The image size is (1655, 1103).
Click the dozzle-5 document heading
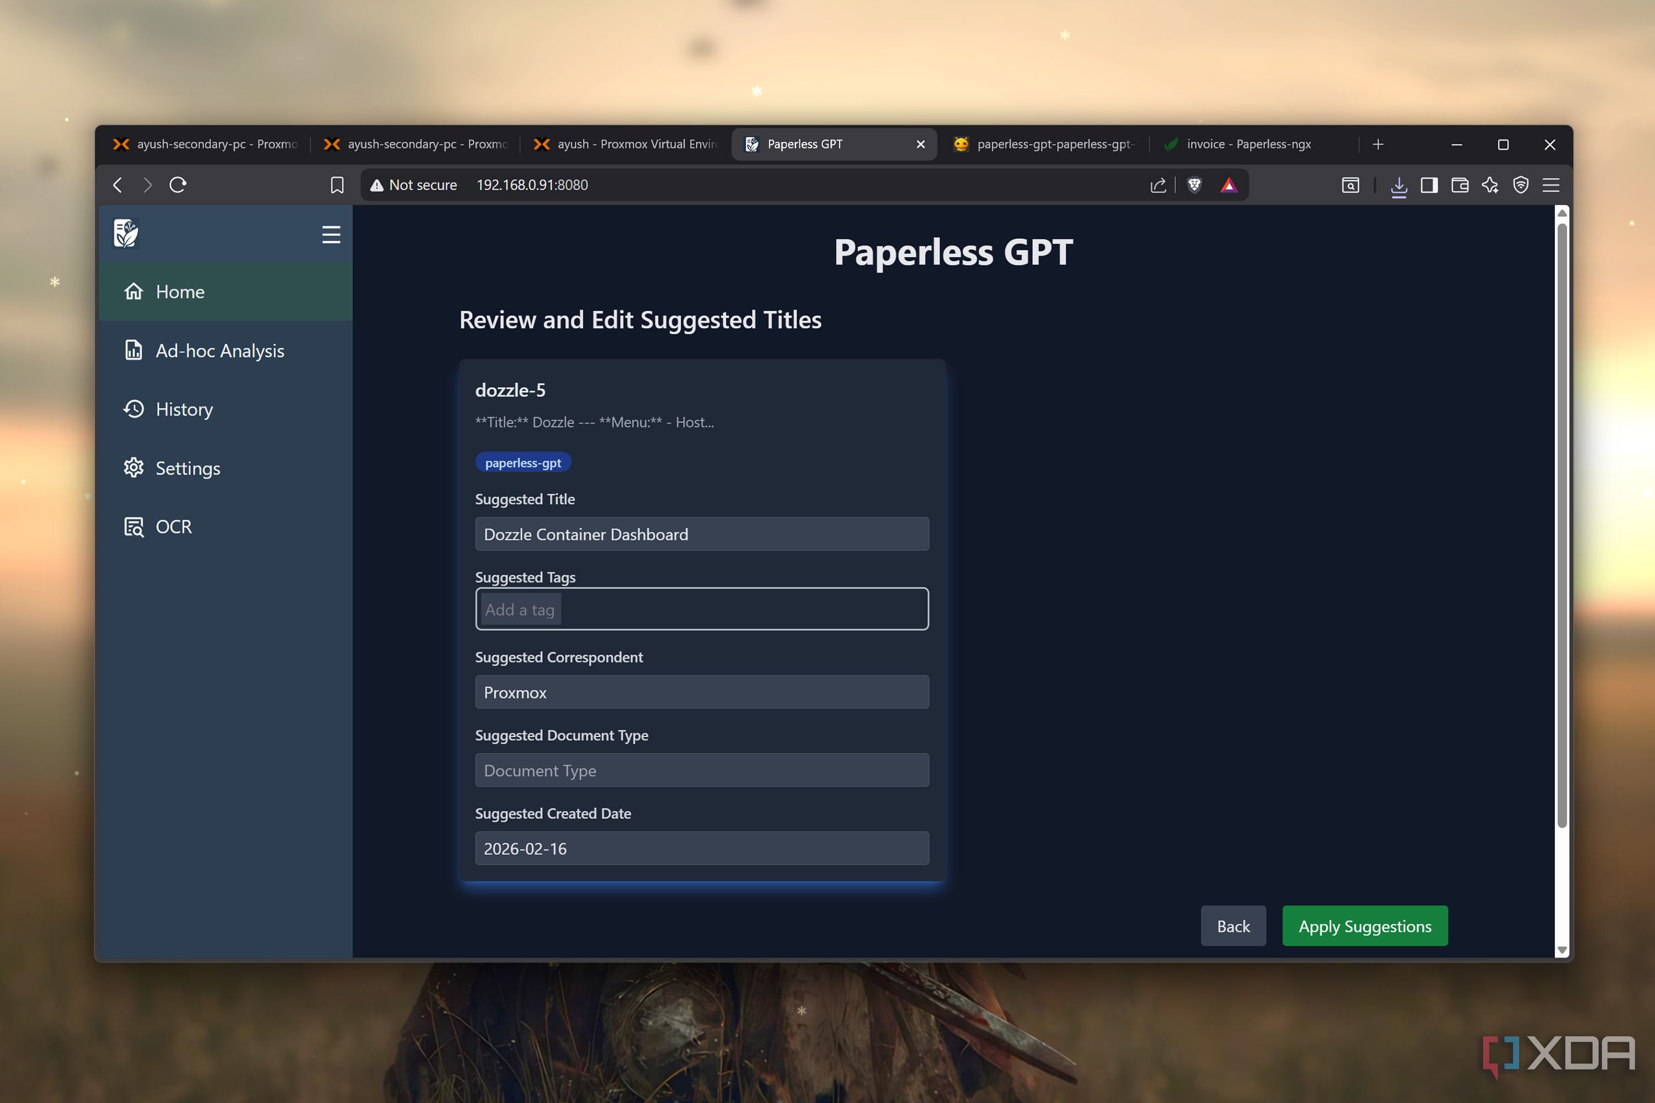pos(510,390)
